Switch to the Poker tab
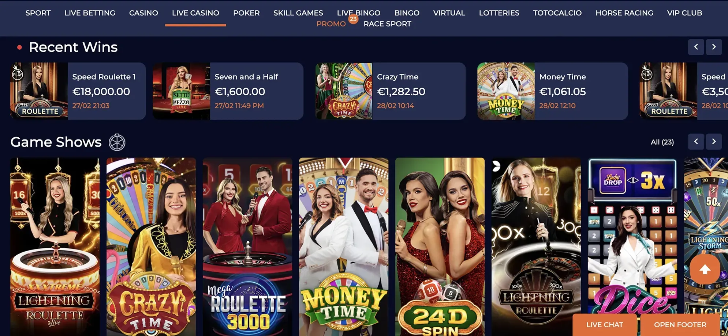Viewport: 728px width, 336px height. (246, 13)
